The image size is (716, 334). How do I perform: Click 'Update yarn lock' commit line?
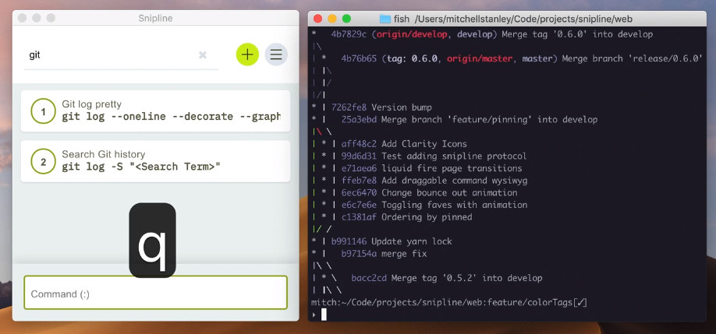[392, 241]
